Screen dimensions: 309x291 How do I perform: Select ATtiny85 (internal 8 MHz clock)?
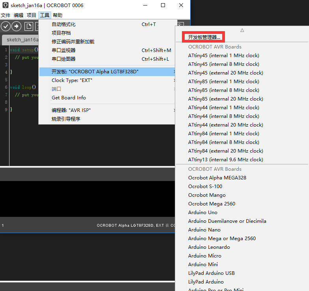pyautogui.click(x=223, y=90)
